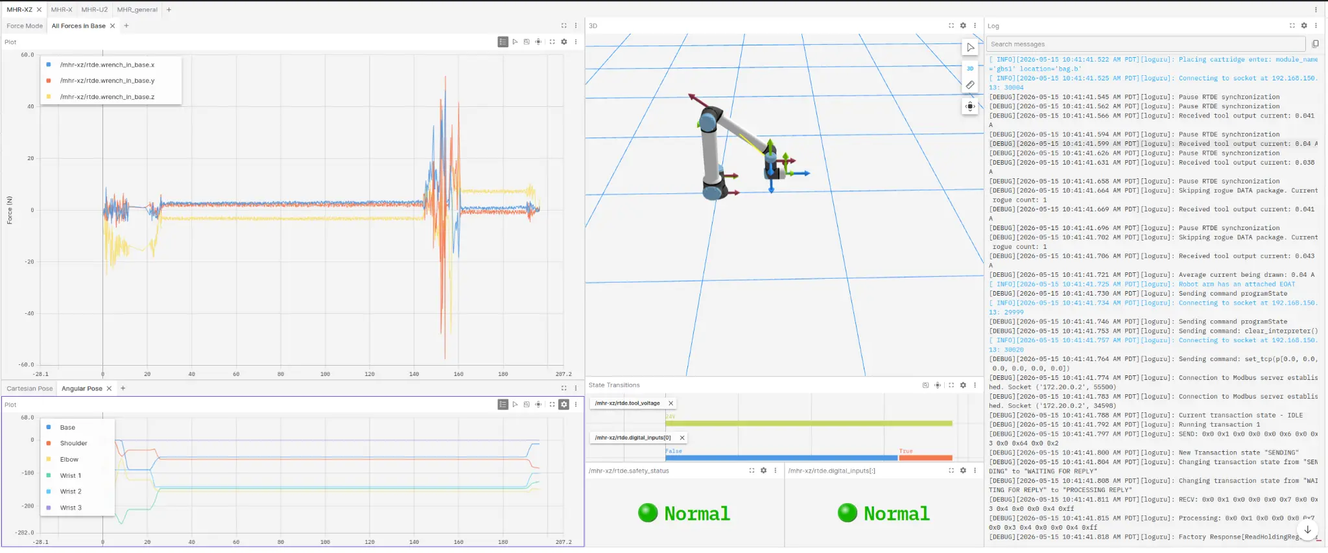Open settings gear of Angular Pose plot
The width and height of the screenshot is (1328, 553).
click(x=564, y=405)
